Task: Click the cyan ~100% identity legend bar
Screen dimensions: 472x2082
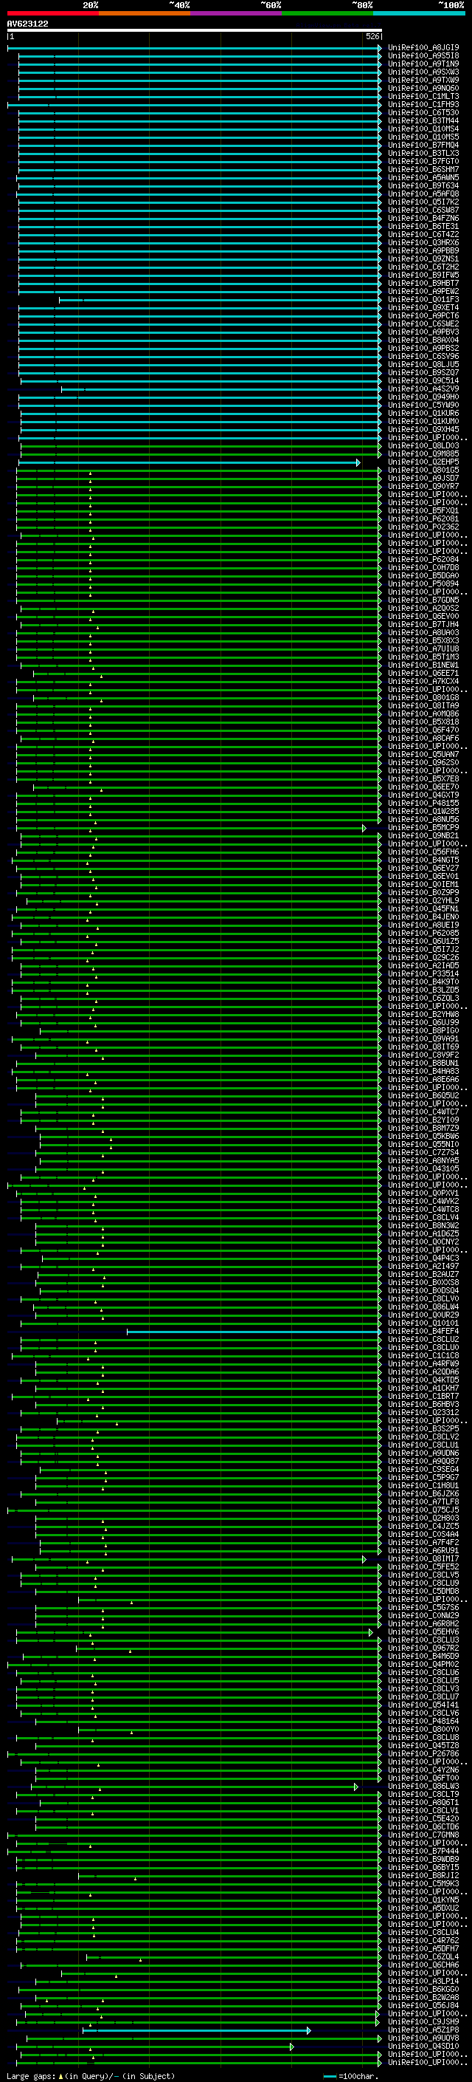Action: (419, 14)
